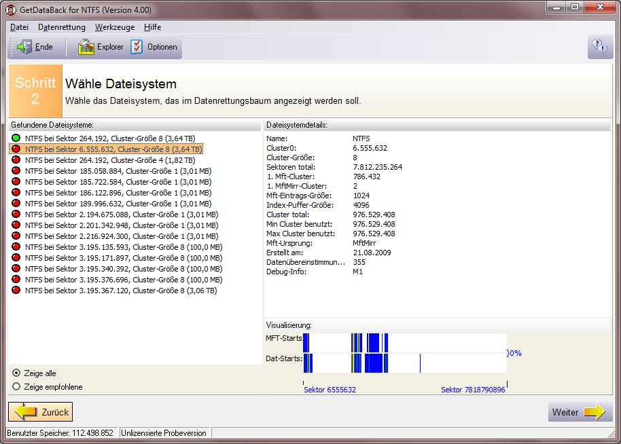Click the help question mark icon
This screenshot has height=444, width=621.
point(599,47)
